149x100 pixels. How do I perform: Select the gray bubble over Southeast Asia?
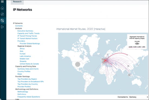pyautogui.click(x=129, y=75)
